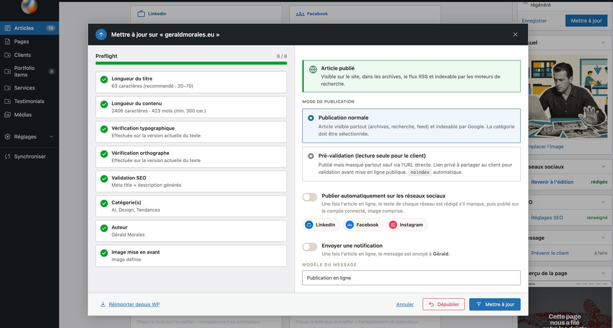
Task: Collapse the Aperçu de la page panel
Action: point(603,273)
